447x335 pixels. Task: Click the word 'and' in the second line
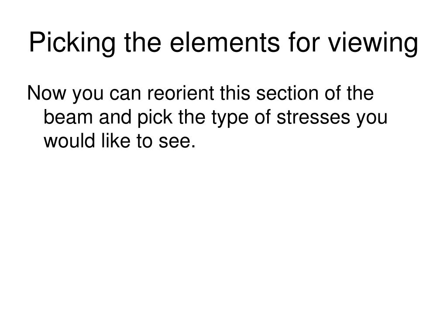(x=115, y=117)
